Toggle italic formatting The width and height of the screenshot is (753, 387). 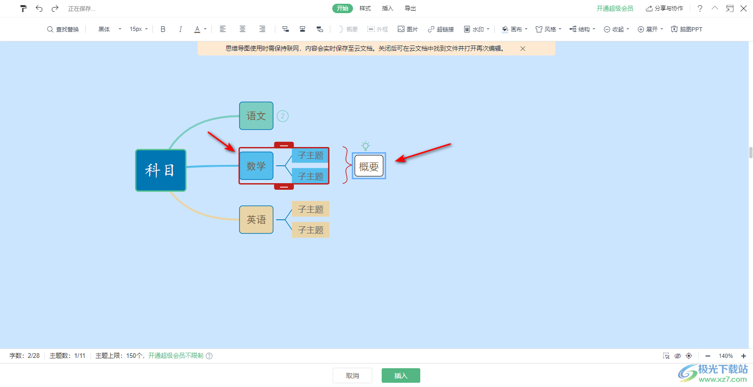point(180,29)
